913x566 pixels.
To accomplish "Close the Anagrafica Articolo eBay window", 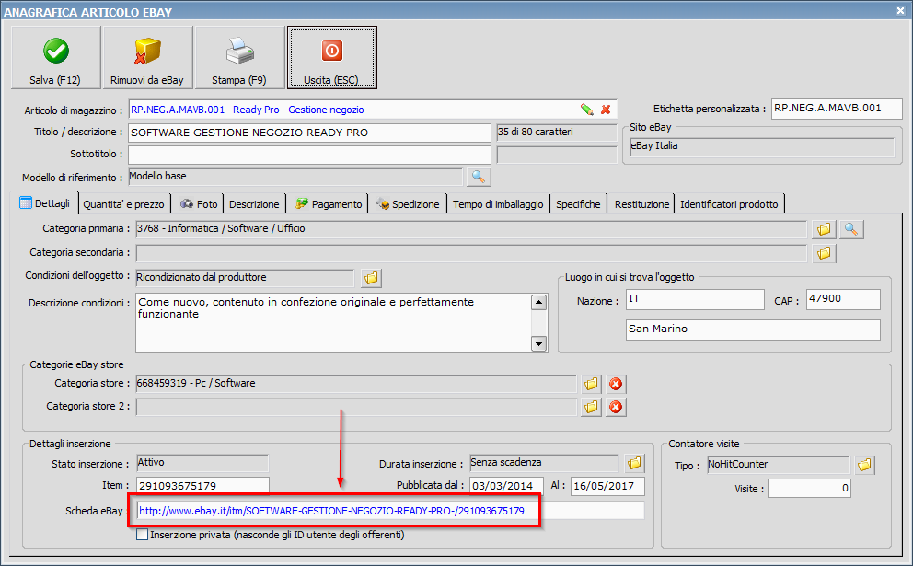I will click(x=899, y=10).
